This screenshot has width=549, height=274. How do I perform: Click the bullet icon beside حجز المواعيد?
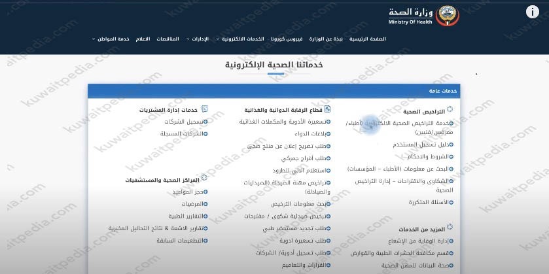205,192
